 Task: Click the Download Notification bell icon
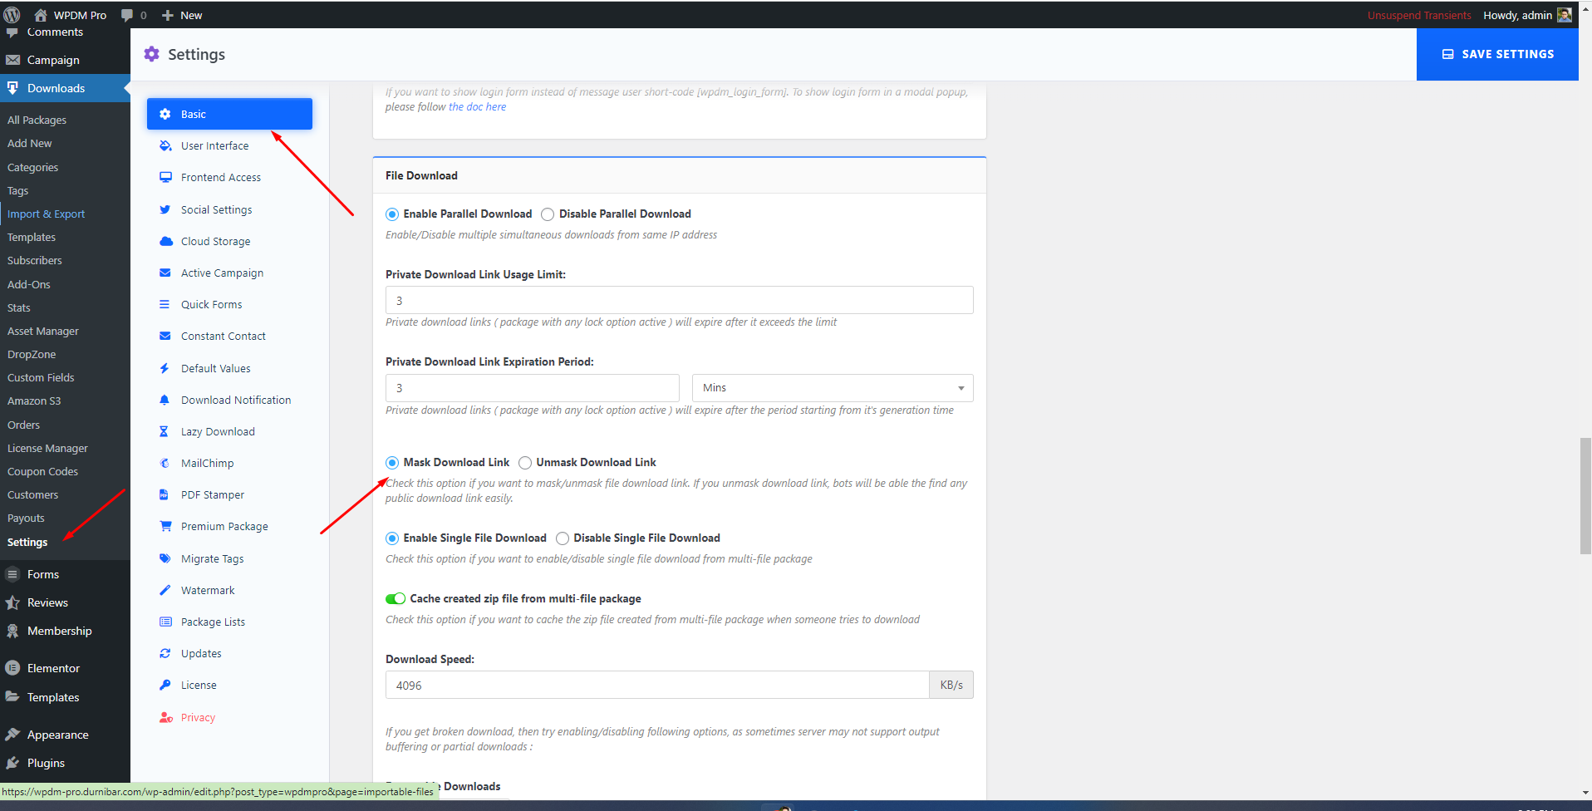coord(165,400)
